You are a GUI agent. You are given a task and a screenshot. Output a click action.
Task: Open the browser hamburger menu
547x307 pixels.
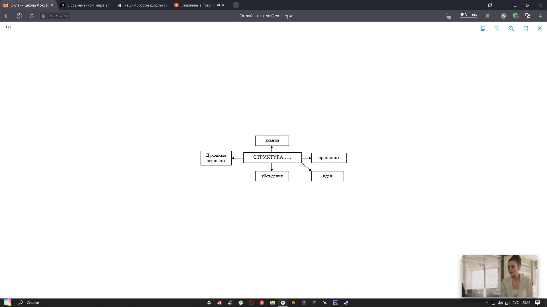tap(502, 5)
